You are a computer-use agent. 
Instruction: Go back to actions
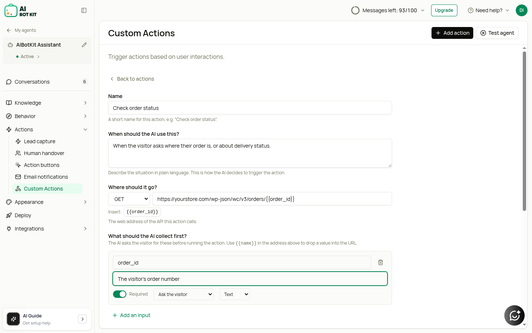click(132, 79)
